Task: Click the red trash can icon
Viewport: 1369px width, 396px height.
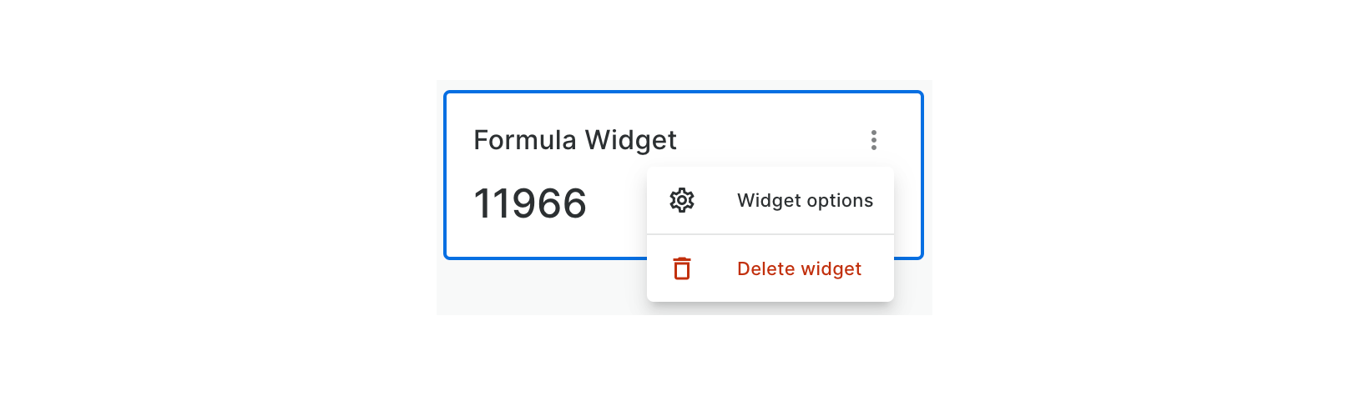Action: [x=682, y=268]
